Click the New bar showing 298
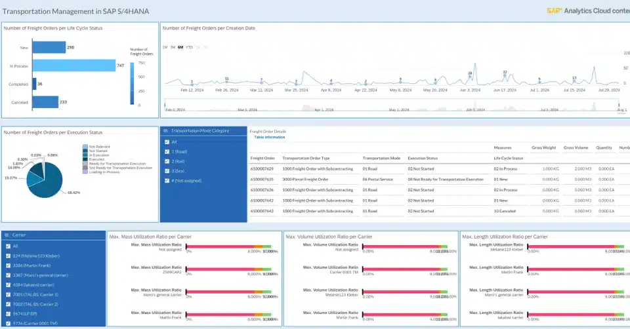 tap(49, 47)
